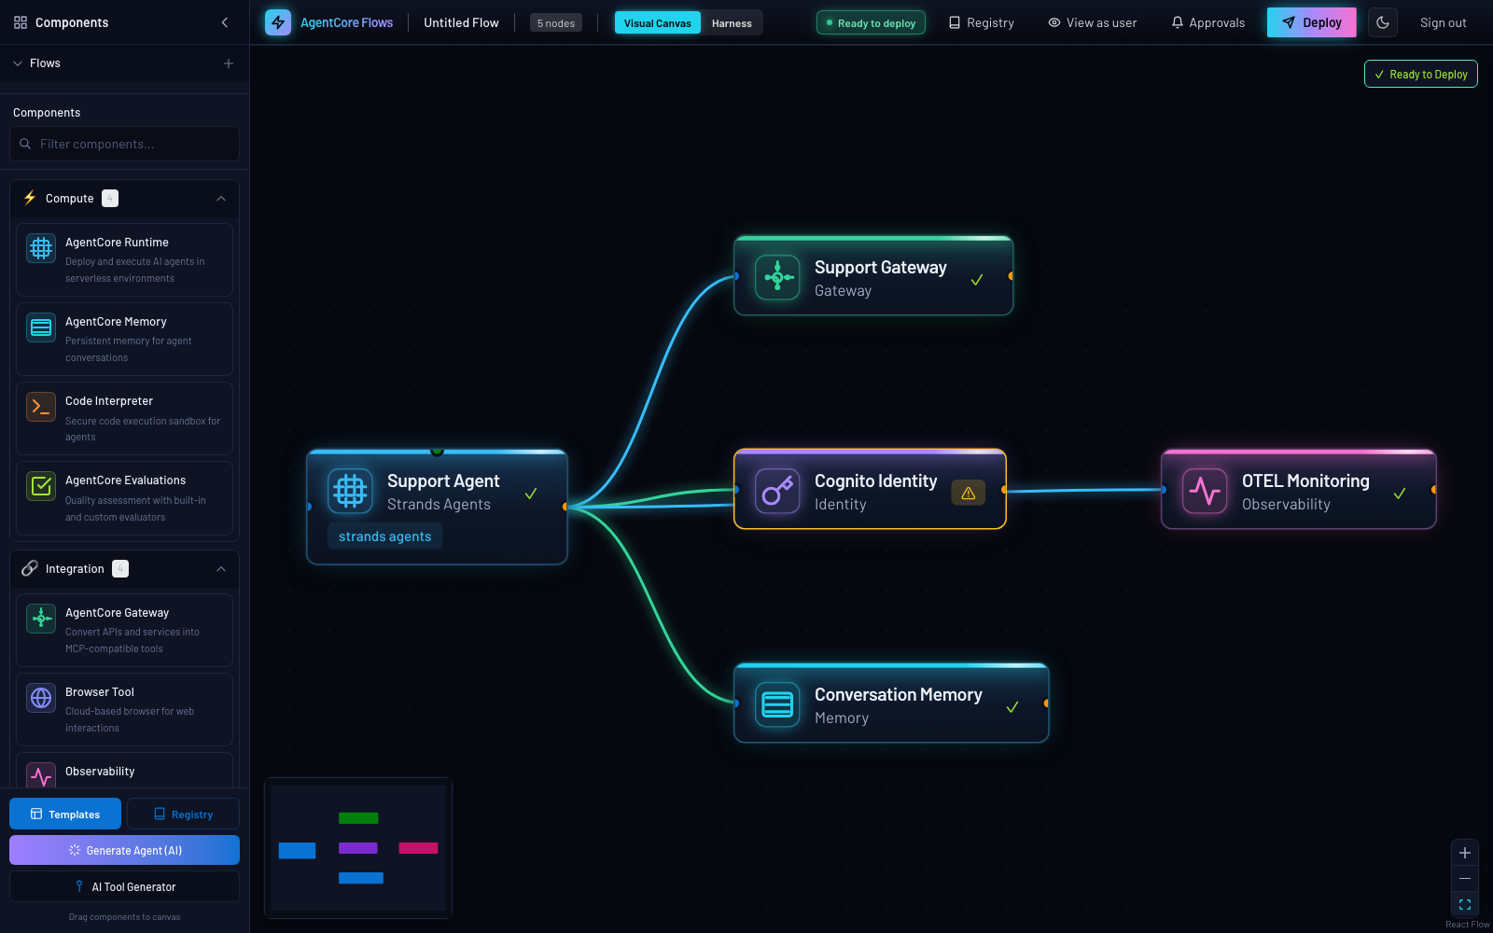1493x933 pixels.
Task: Click the AI Tool Generator button
Action: tap(124, 886)
